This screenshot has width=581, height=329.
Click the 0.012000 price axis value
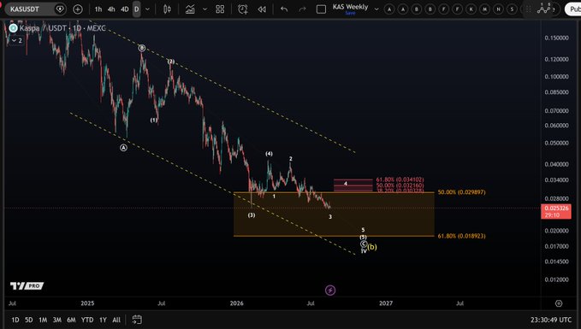coord(556,279)
